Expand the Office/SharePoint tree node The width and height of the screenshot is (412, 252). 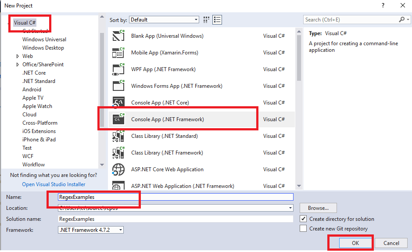(18, 65)
